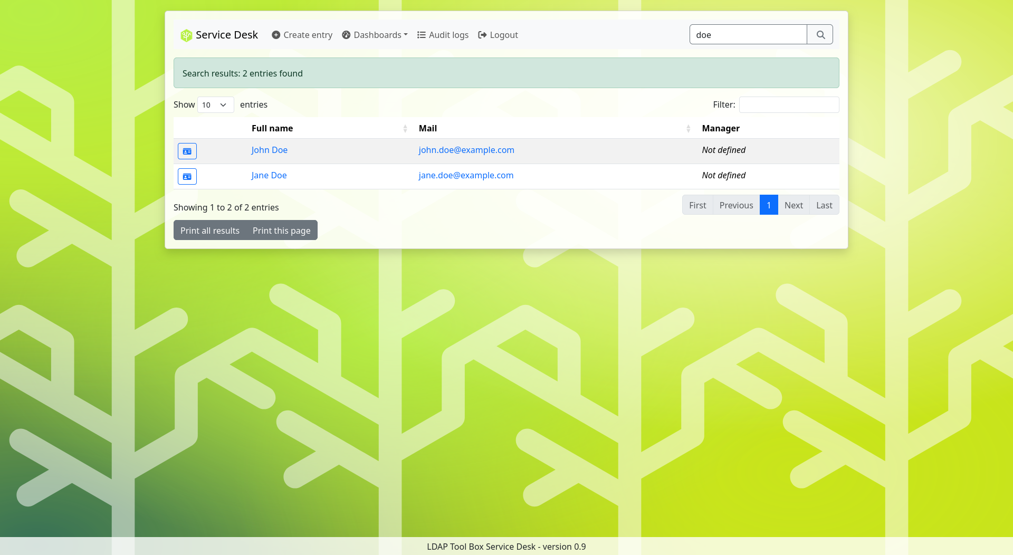Sort by the Full name column arrows
Viewport: 1013px width, 555px height.
click(405, 129)
